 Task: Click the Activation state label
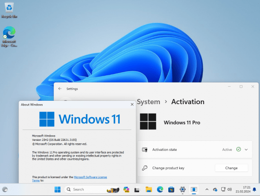coord(165,149)
